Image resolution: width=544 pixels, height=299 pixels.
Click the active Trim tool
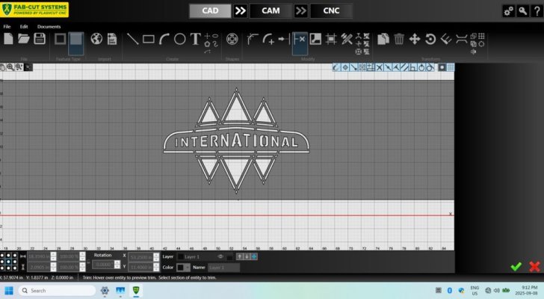pos(300,43)
